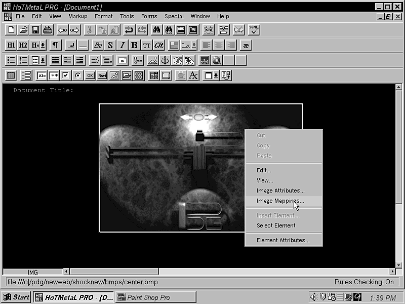Apply Heading 2 with the H2 button
This screenshot has height=304, width=405.
coord(23,45)
